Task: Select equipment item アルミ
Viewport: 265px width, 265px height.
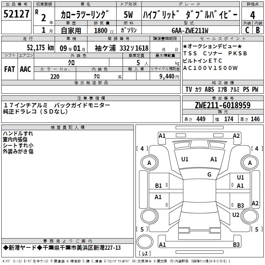Action: (235, 89)
